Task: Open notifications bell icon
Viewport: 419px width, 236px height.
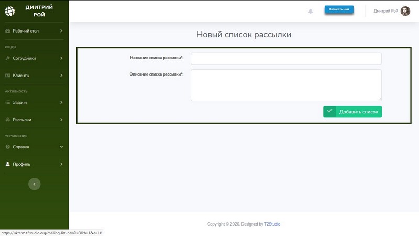Action: point(311,11)
